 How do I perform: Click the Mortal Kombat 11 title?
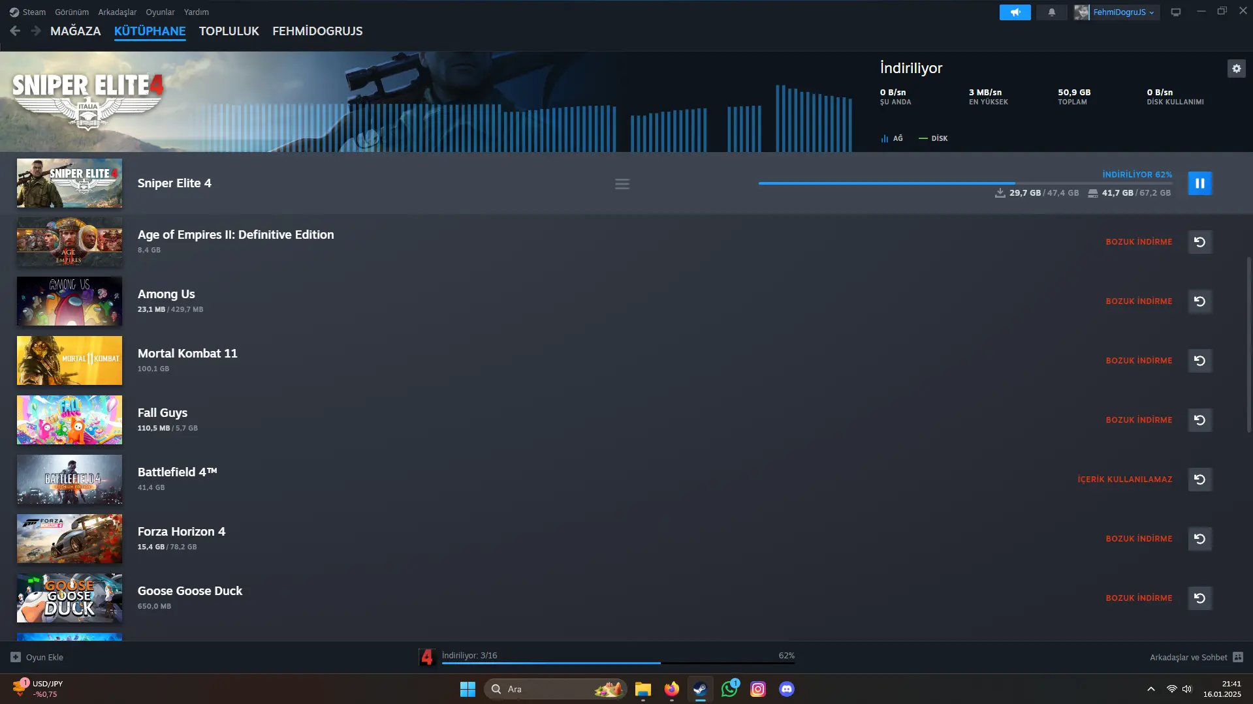(x=187, y=354)
